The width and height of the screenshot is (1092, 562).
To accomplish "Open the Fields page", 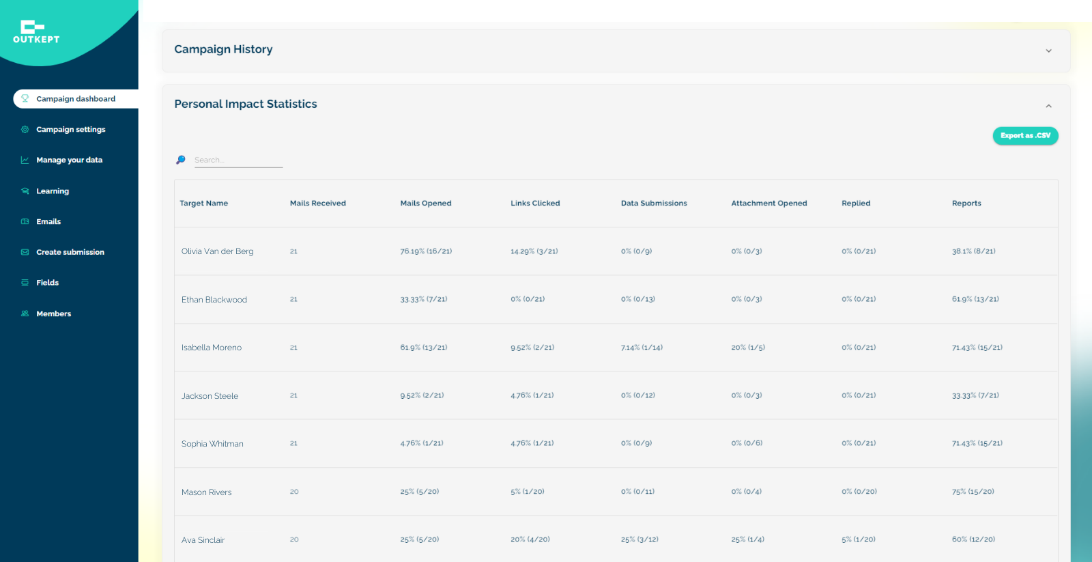I will [x=47, y=283].
